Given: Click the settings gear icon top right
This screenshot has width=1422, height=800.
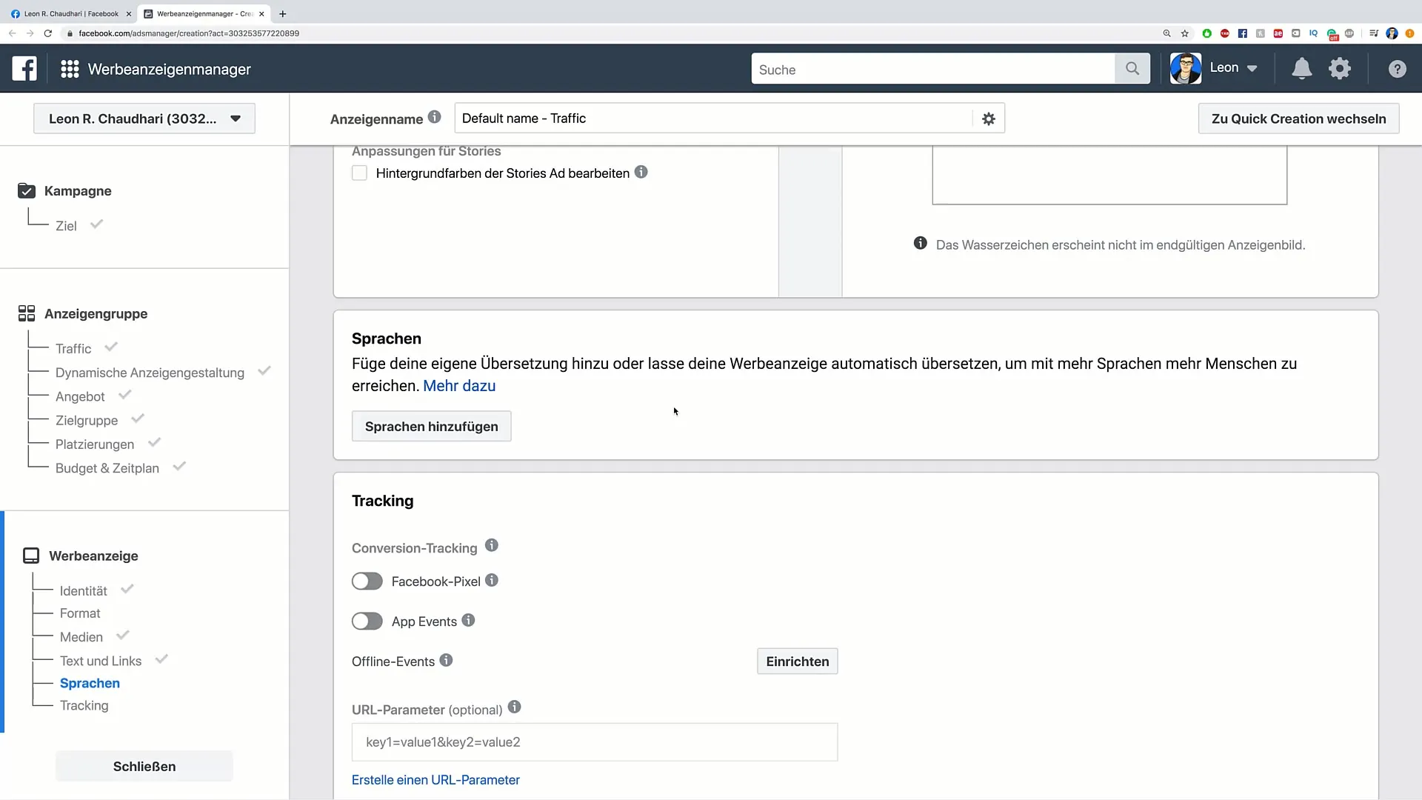Looking at the screenshot, I should tap(1343, 68).
